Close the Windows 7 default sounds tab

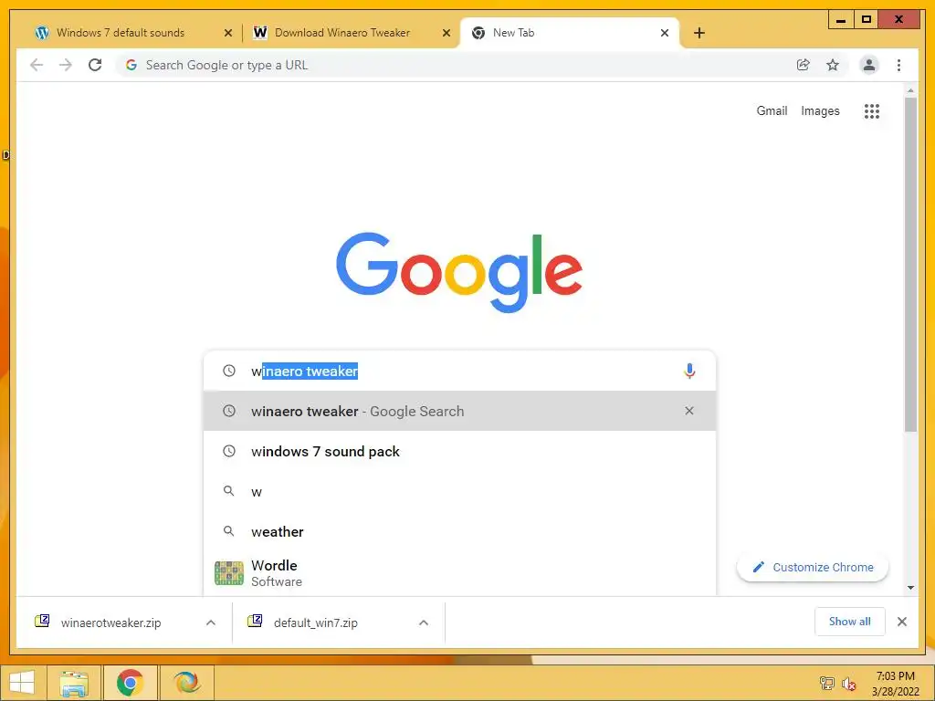pos(227,33)
